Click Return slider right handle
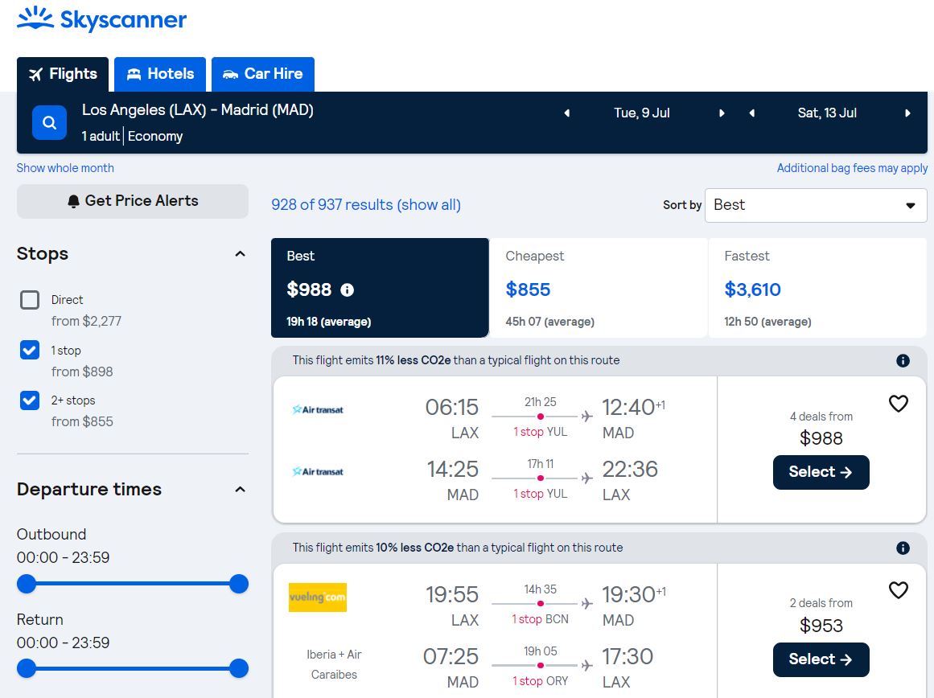The image size is (934, 698). click(239, 668)
